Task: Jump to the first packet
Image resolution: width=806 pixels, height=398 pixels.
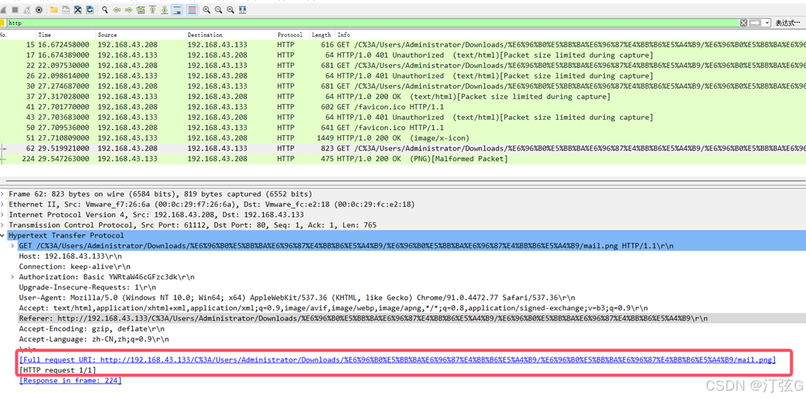Action: coord(152,10)
